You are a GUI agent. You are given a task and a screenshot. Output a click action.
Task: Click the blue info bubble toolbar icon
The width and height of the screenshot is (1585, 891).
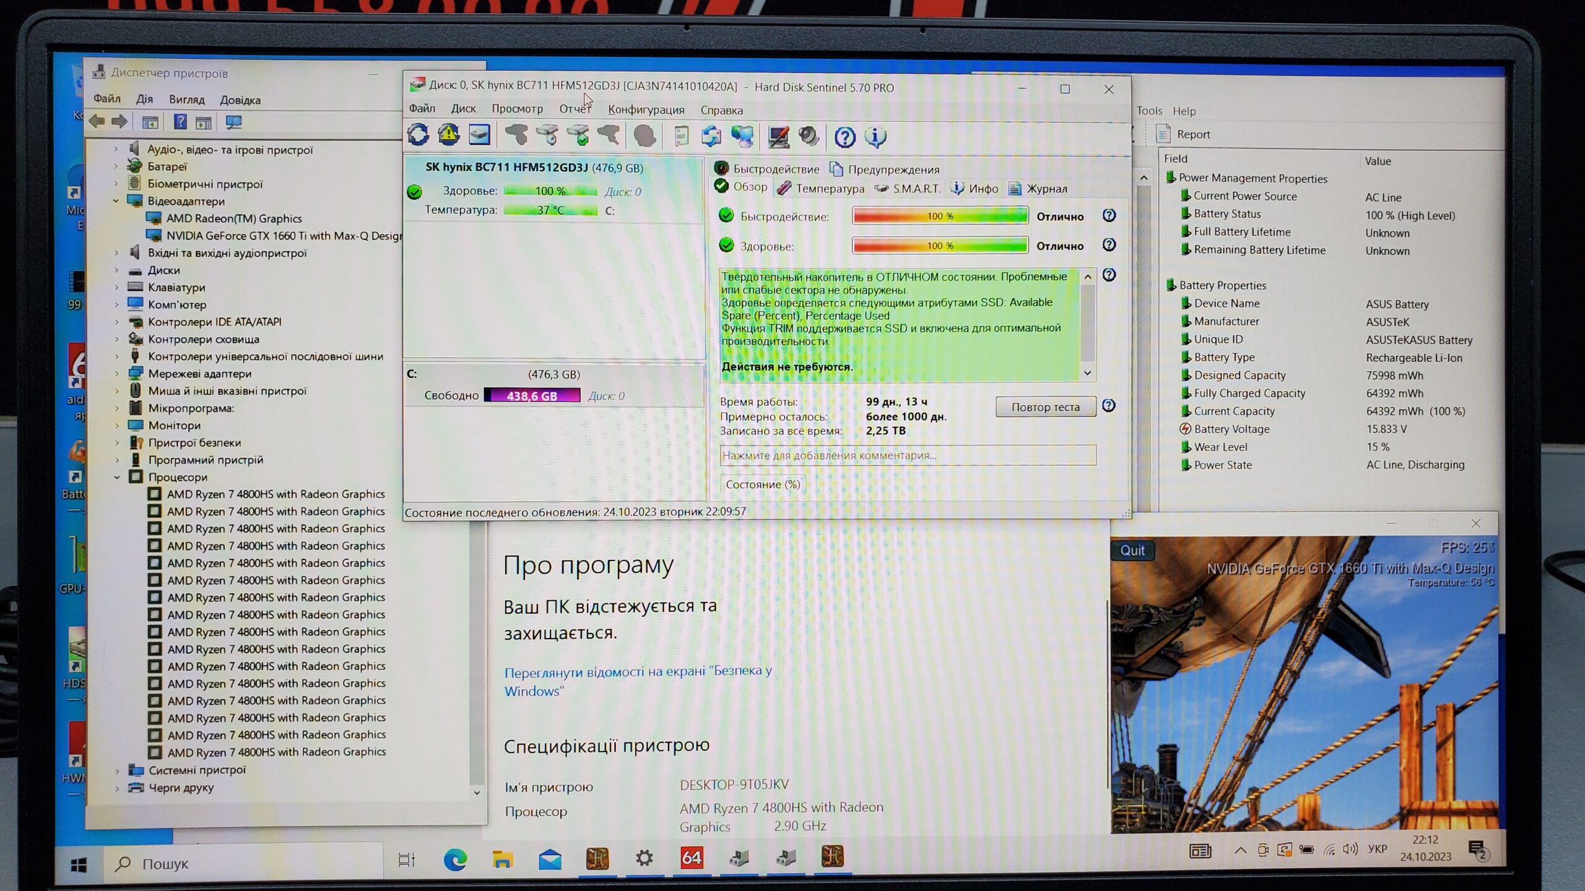875,137
